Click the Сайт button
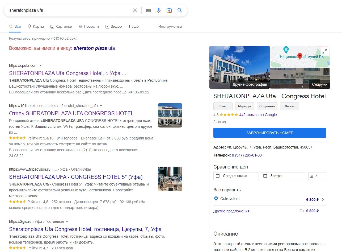Screen dimensions: 342x251 pyautogui.click(x=223, y=106)
